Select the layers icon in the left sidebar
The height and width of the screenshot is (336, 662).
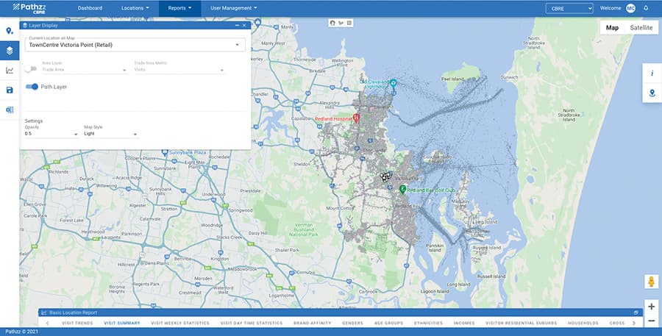[10, 51]
